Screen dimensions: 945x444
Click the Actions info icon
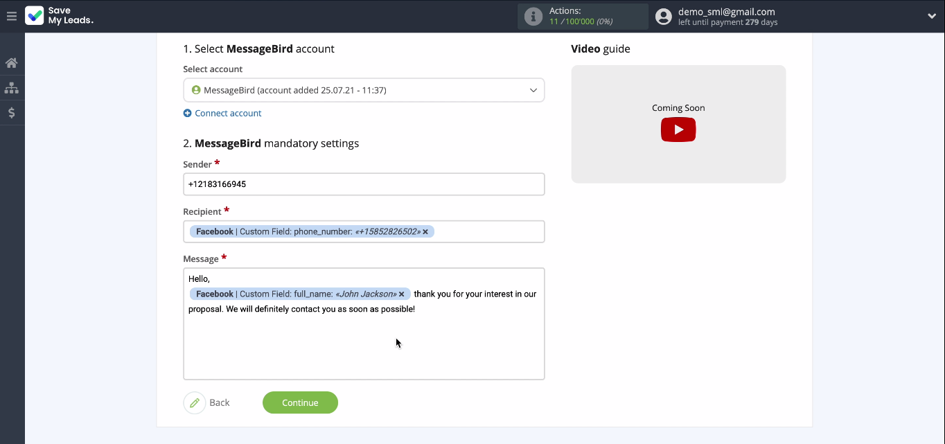coord(533,17)
